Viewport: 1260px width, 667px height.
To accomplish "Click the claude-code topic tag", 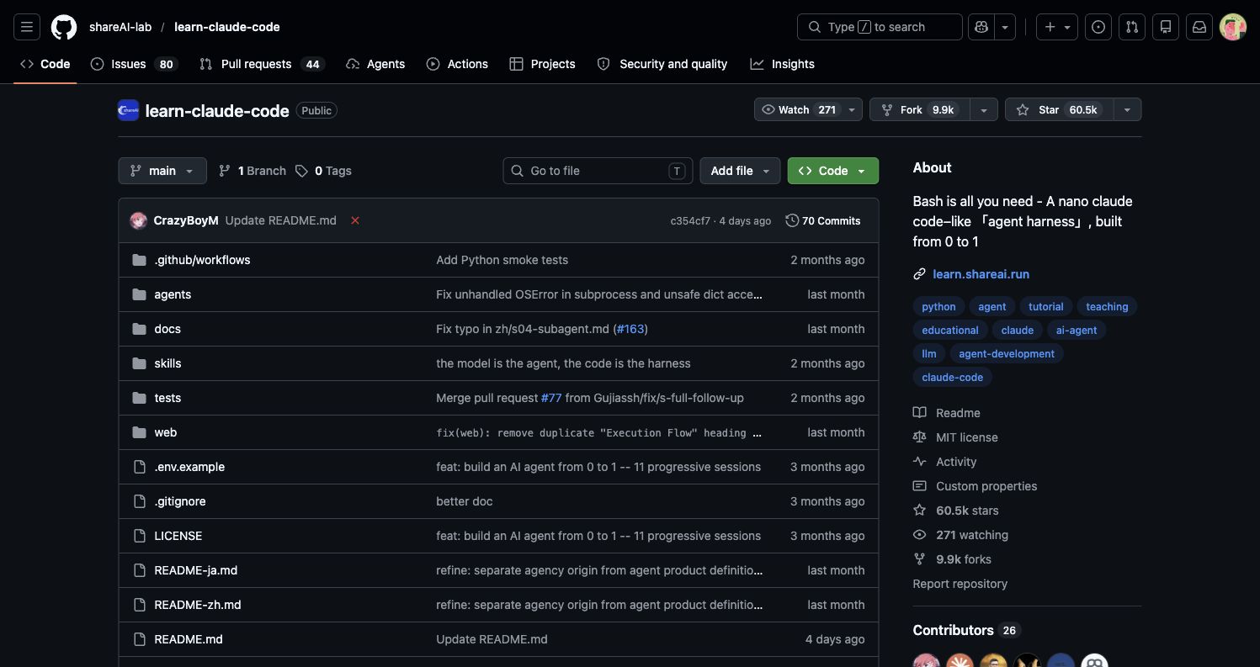I will tap(953, 378).
